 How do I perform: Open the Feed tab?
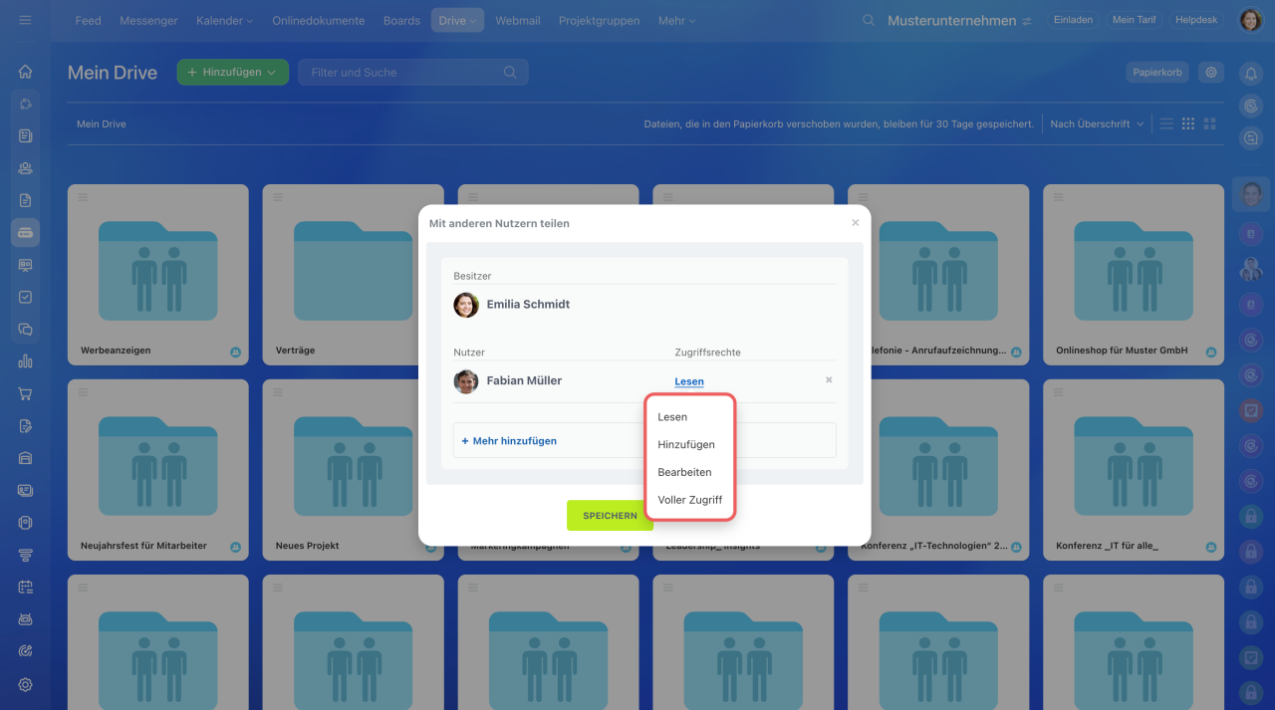tap(88, 20)
